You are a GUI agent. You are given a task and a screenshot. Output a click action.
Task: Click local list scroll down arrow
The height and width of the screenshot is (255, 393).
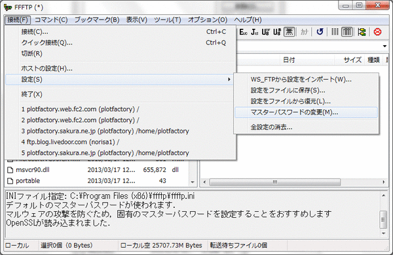coord(193,182)
